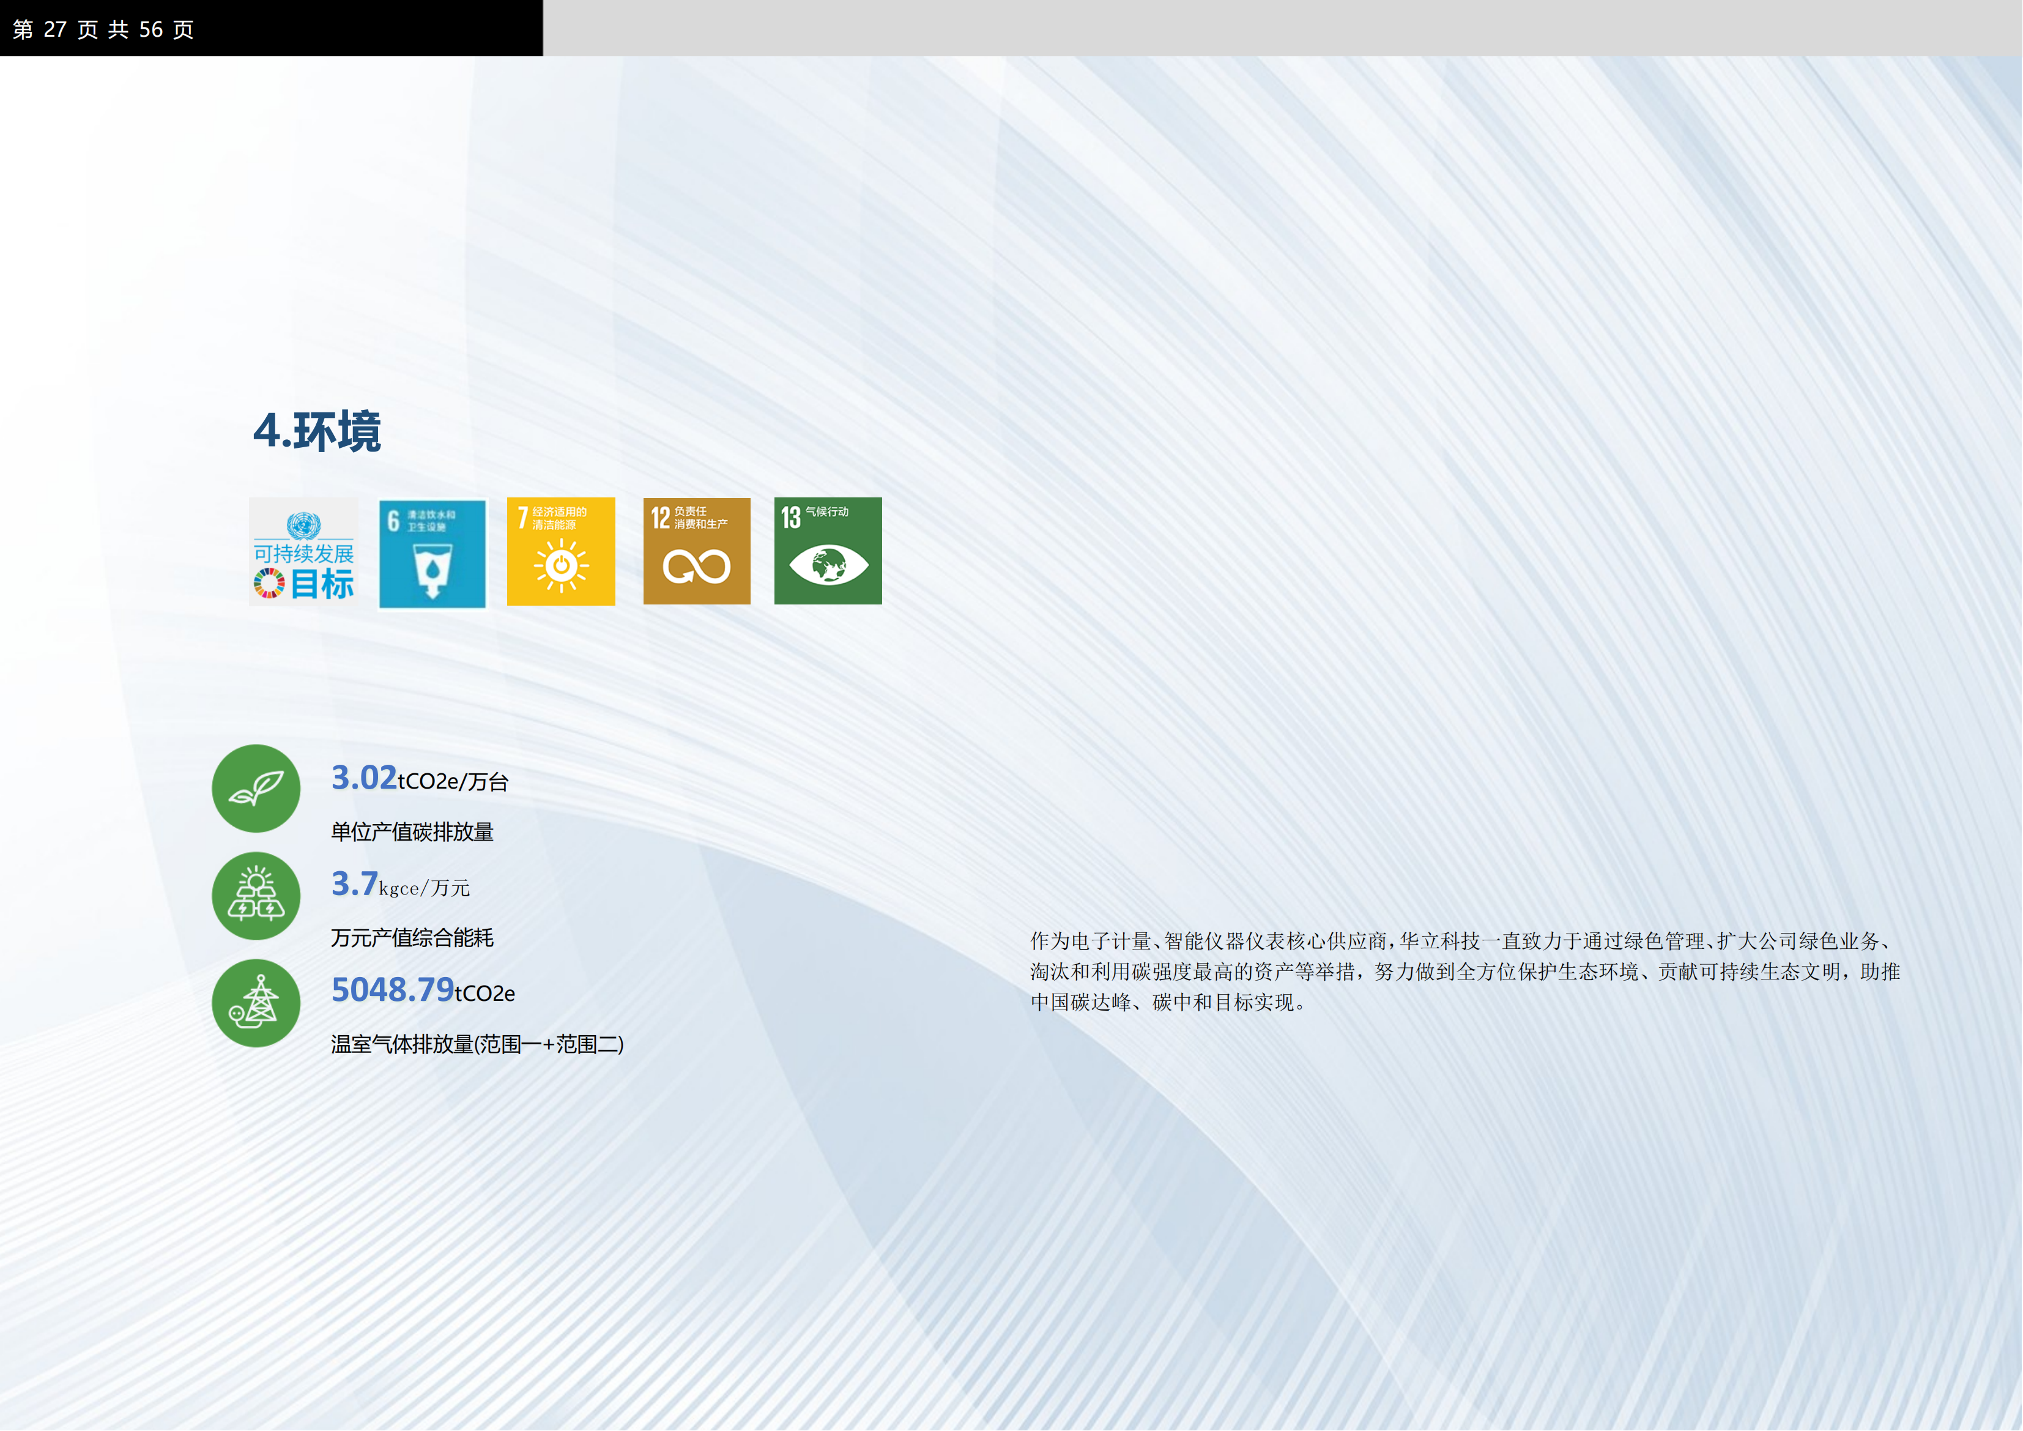The image size is (2023, 1431).
Task: Click the green leaf sprout circle icon
Action: tap(256, 789)
